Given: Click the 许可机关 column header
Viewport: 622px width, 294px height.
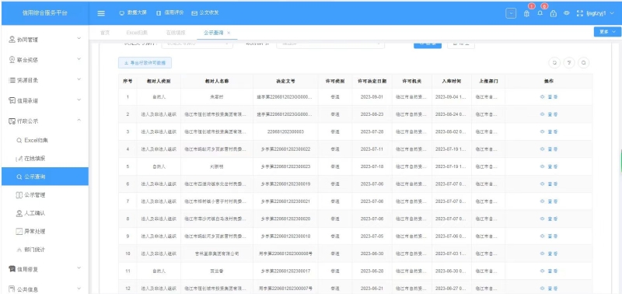Looking at the screenshot, I should click(x=412, y=81).
